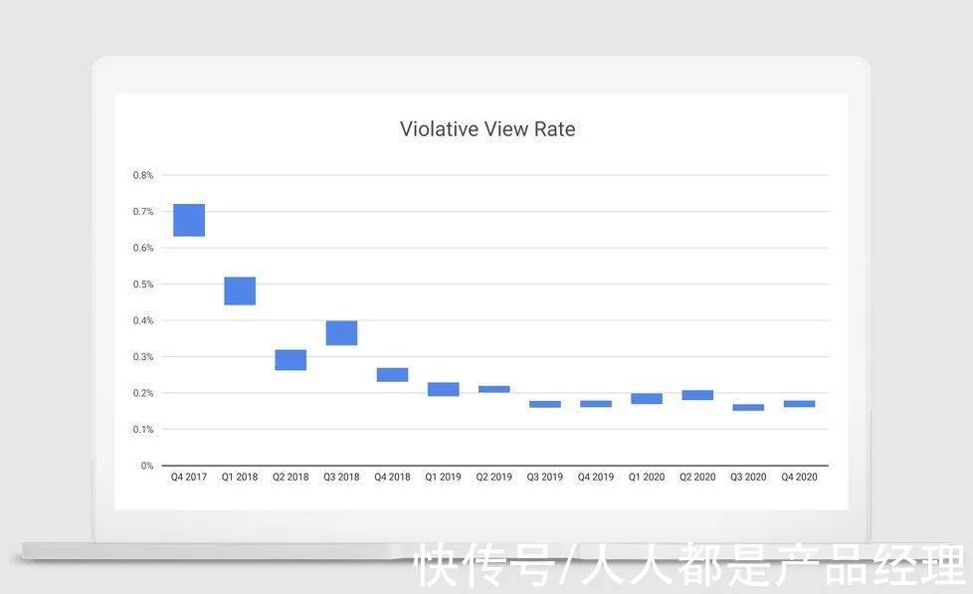Viewport: 973px width, 594px height.
Task: Click the Q4 2017 axis label
Action: pos(189,477)
